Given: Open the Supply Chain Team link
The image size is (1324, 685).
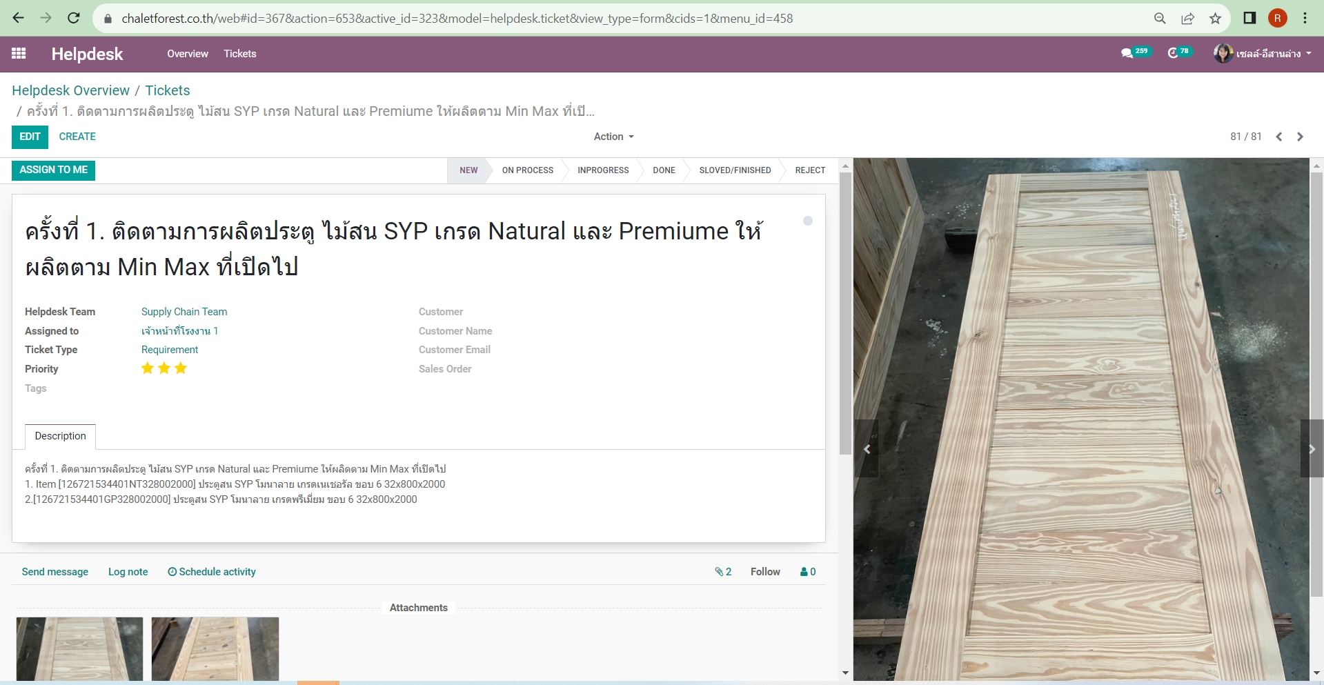Looking at the screenshot, I should tap(184, 312).
